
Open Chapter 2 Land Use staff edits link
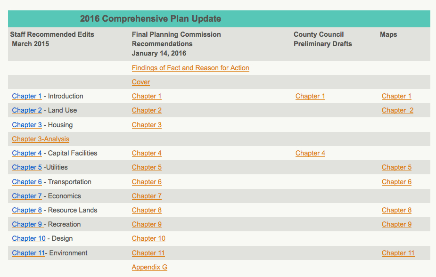pyautogui.click(x=26, y=110)
